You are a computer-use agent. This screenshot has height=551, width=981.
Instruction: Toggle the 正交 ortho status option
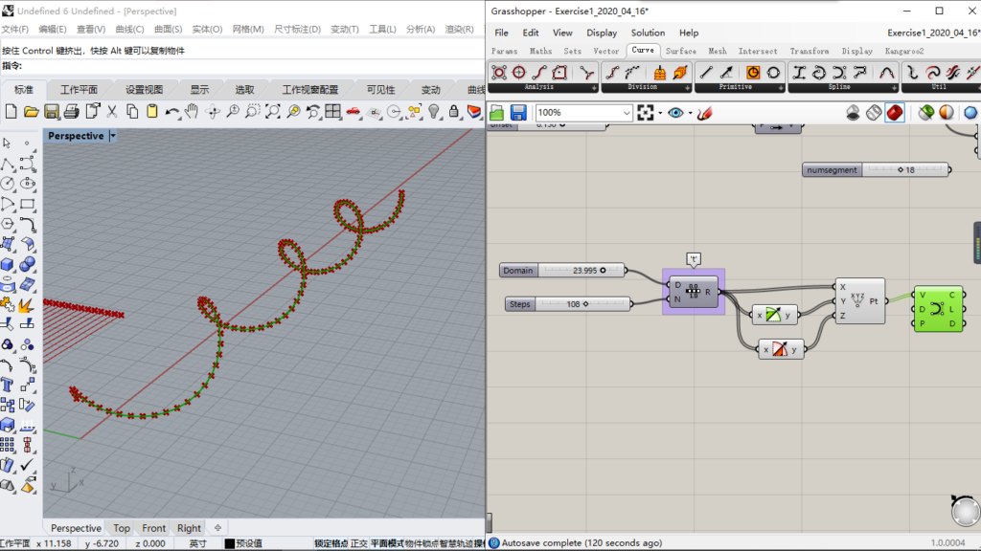coord(359,543)
